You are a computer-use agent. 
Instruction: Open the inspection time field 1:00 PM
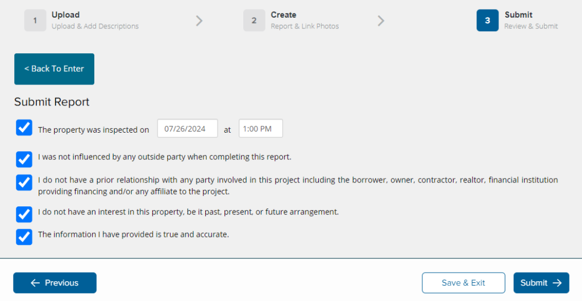pyautogui.click(x=260, y=129)
